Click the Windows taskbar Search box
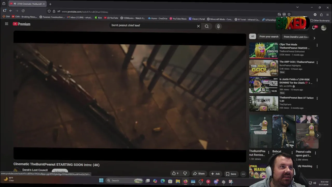Screen dimensions: 332x187 (125, 181)
